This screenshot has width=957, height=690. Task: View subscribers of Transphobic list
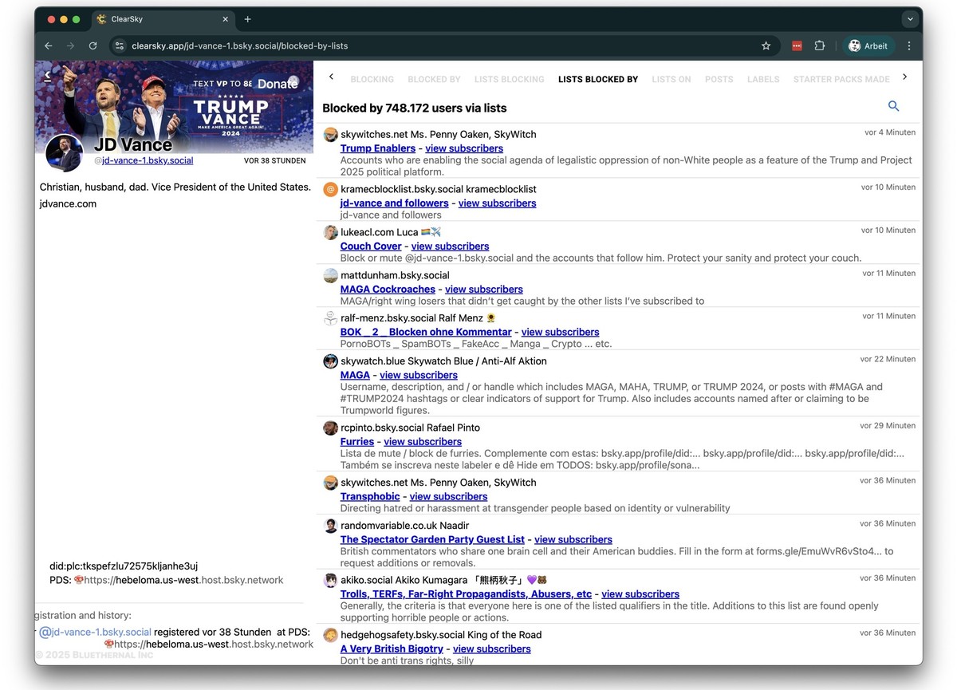pos(448,497)
